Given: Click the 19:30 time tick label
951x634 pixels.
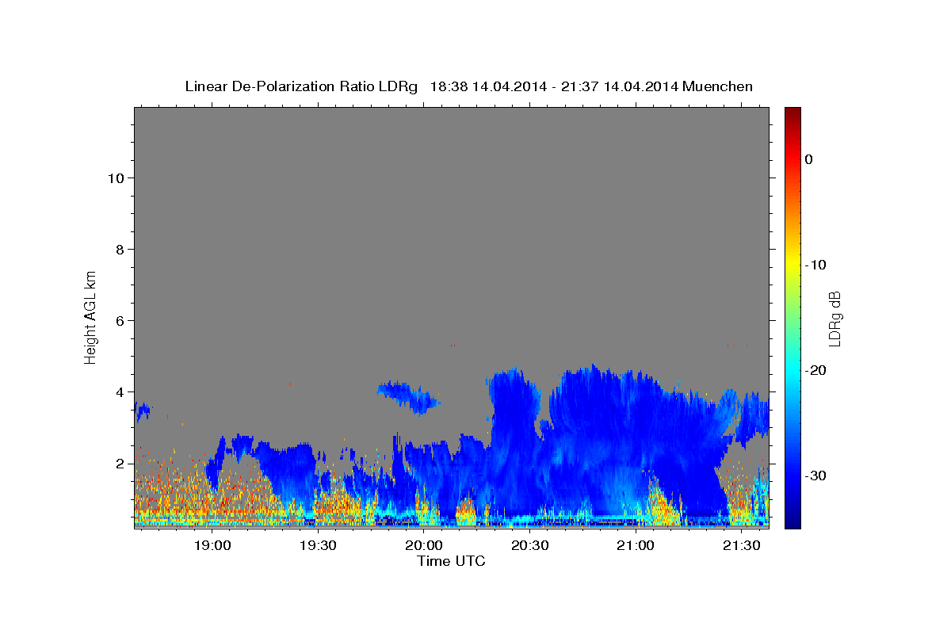Looking at the screenshot, I should pos(319,545).
